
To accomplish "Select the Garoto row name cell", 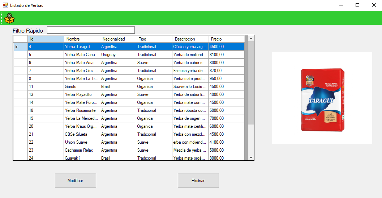I will coord(82,87).
